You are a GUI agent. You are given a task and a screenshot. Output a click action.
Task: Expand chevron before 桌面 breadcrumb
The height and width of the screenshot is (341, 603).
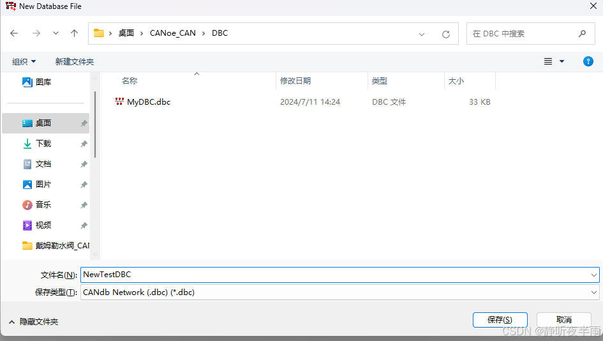point(110,33)
